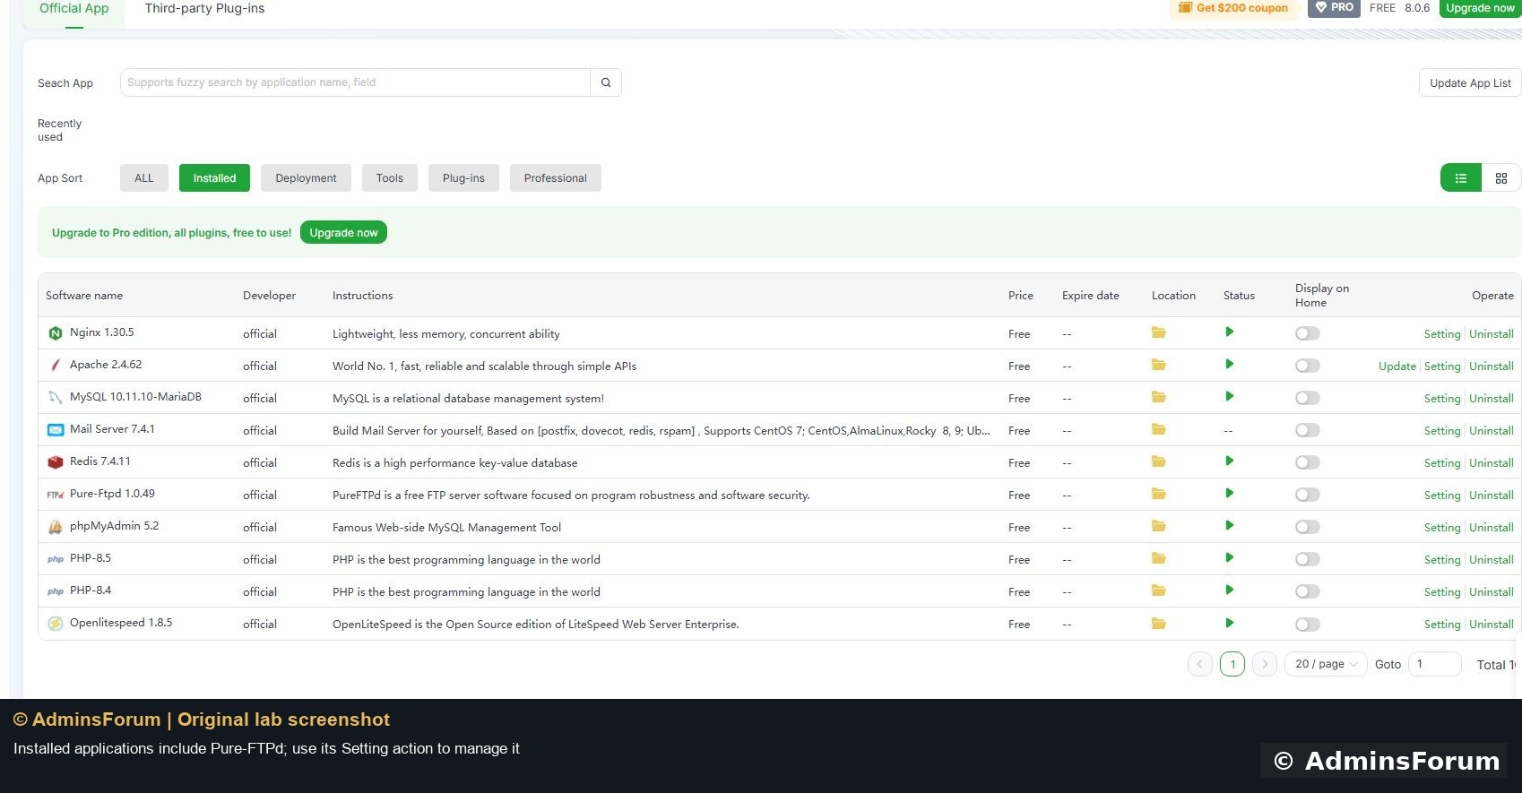Focus the app search field

pos(355,82)
